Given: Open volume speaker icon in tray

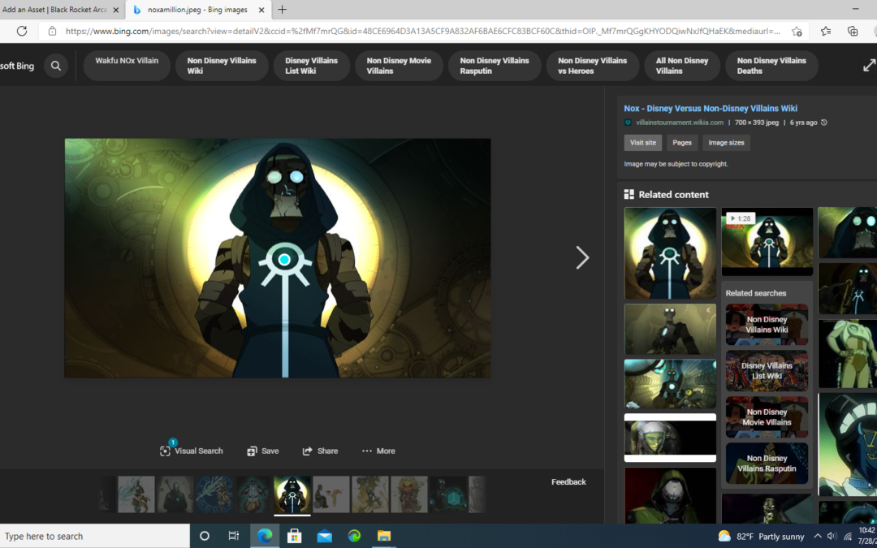Looking at the screenshot, I should [x=832, y=537].
